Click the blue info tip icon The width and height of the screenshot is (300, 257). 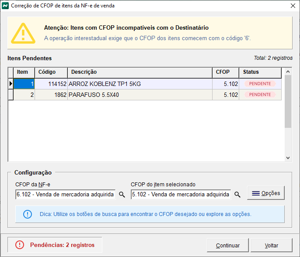pyautogui.click(x=28, y=214)
